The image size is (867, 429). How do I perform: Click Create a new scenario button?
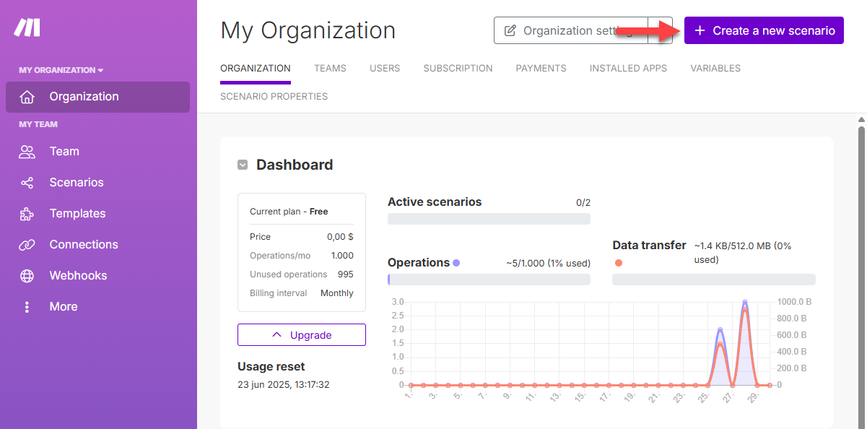(x=764, y=30)
